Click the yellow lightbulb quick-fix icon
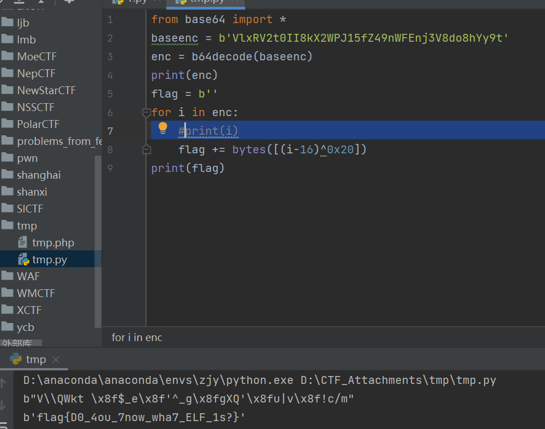Viewport: 545px width, 429px height. click(163, 129)
